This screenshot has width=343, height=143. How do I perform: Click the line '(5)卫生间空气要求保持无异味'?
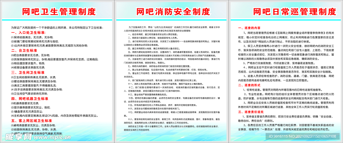29,94
